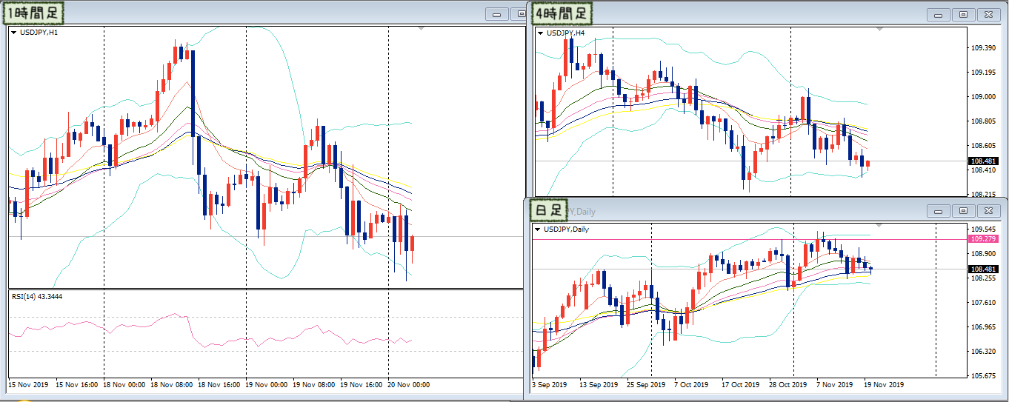Click the 18 Nov 00:00 time label
1009x402 pixels.
[x=124, y=385]
